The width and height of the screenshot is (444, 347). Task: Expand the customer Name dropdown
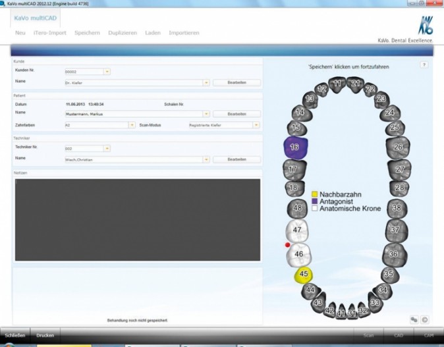[206, 83]
